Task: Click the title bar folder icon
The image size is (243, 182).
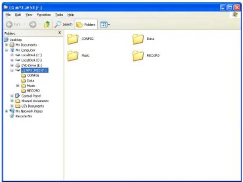Action: pos(6,7)
